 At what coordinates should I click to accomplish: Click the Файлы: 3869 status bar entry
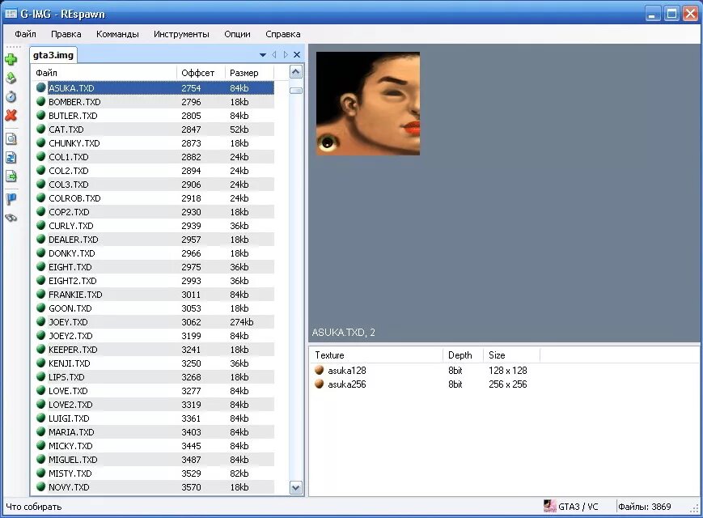644,507
